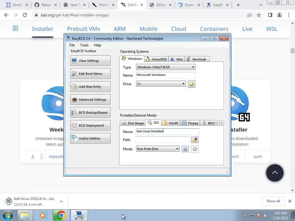Click the sum link
The image size is (295, 221).
(258, 156)
